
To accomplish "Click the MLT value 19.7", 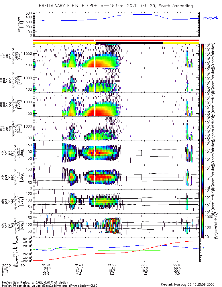I will click(x=112, y=271).
